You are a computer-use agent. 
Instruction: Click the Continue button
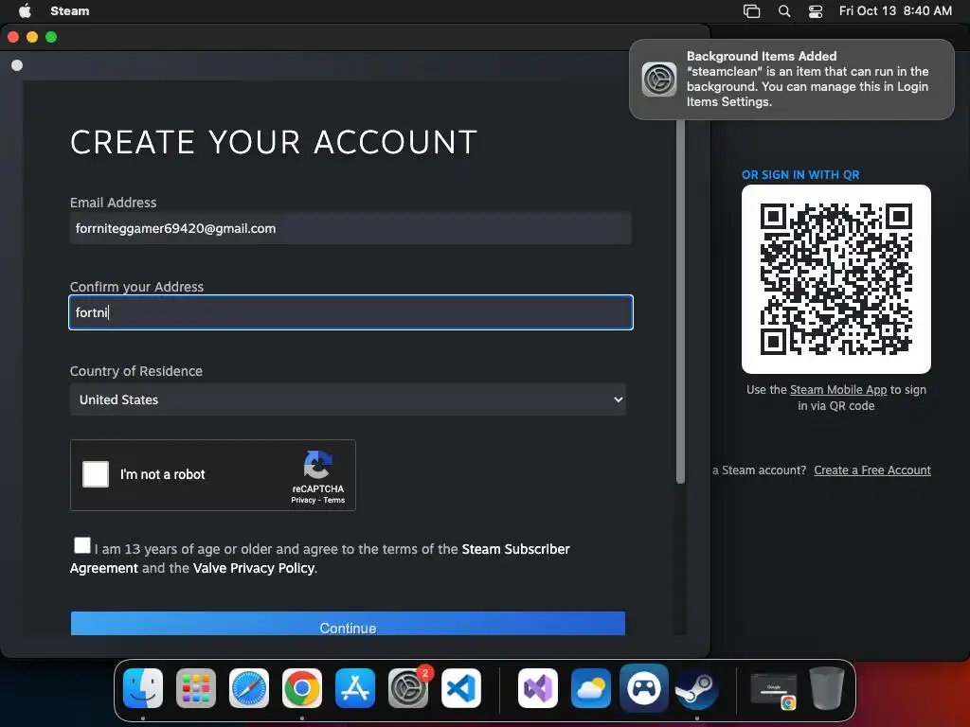(x=348, y=624)
